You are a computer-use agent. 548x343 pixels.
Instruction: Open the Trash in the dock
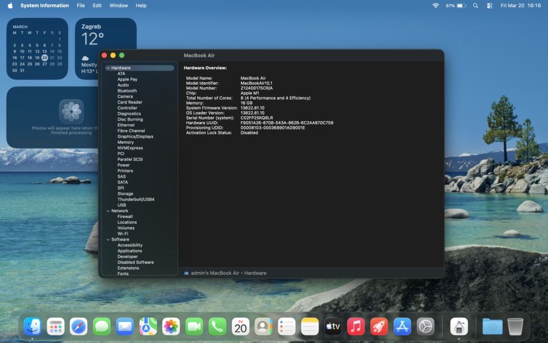[515, 326]
